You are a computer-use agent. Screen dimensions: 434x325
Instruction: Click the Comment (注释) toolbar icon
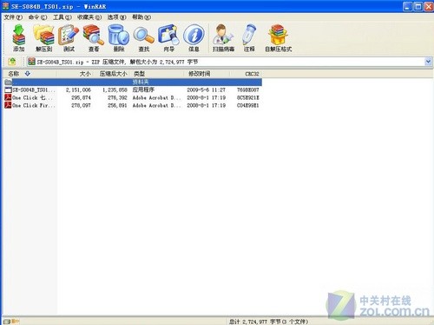[x=249, y=38]
